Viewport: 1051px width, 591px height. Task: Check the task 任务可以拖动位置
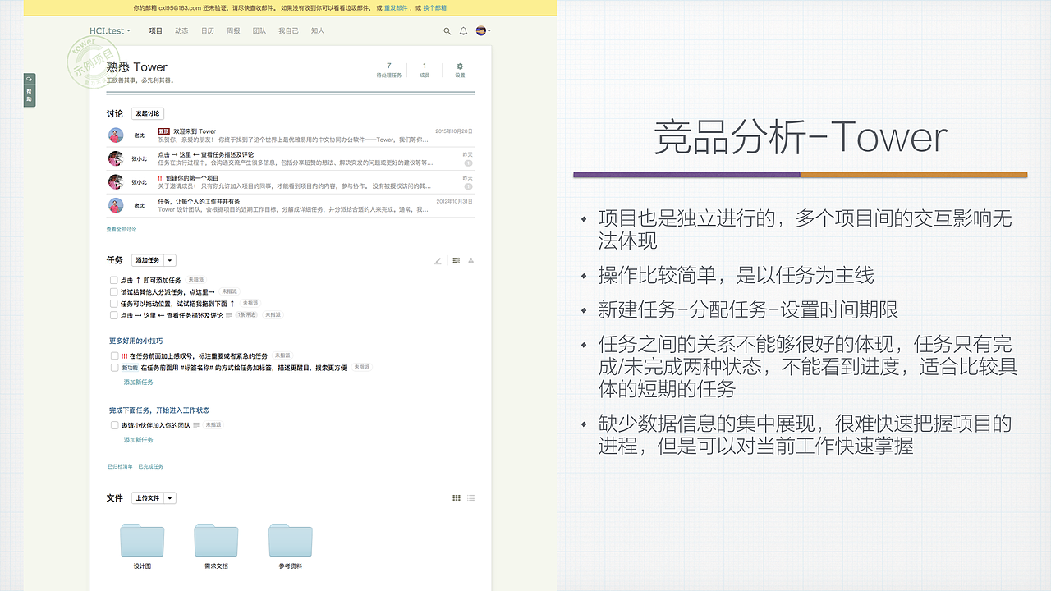114,304
